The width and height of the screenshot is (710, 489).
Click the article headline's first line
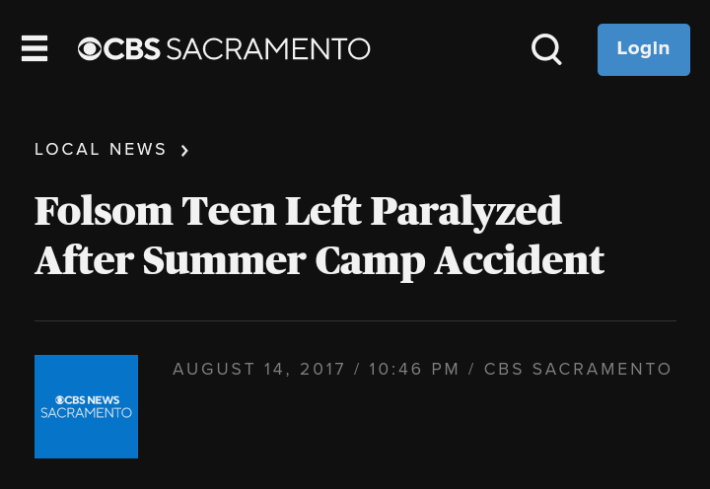[298, 211]
